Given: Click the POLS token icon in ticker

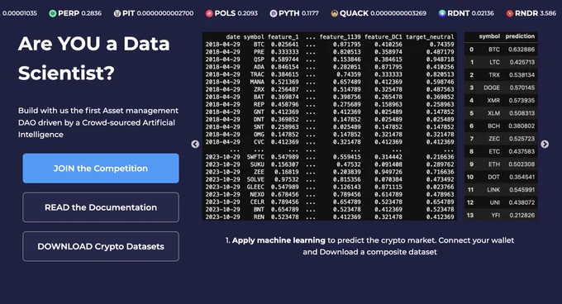Looking at the screenshot, I should 209,13.
